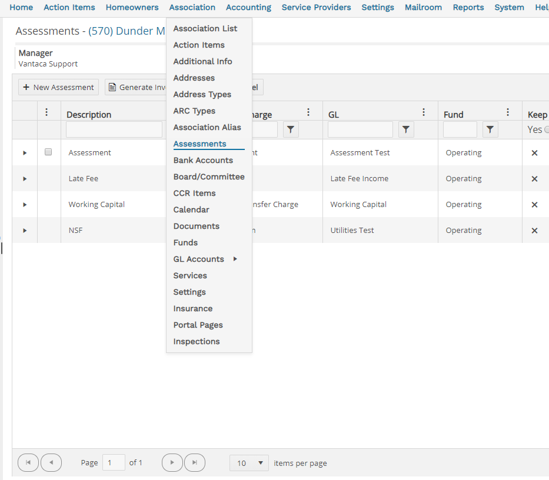Click the New Assessment button
Screen dimensions: 549x480
(58, 87)
